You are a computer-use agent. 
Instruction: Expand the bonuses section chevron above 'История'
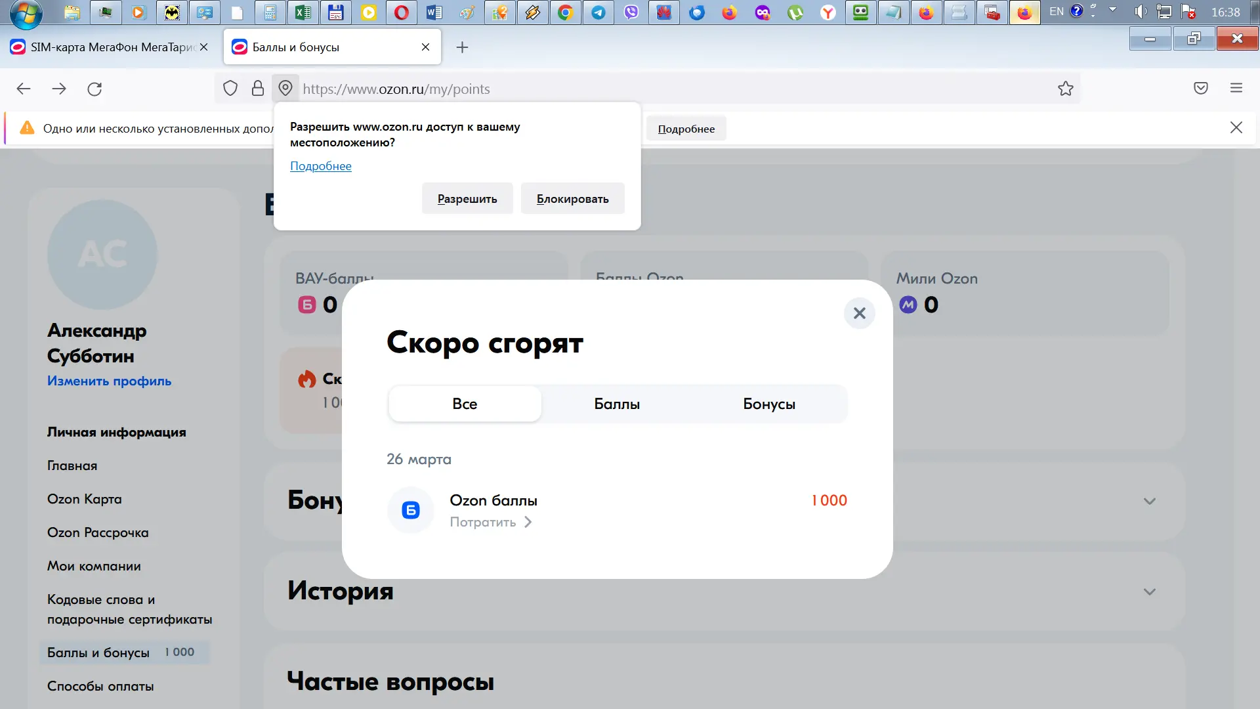[1150, 501]
